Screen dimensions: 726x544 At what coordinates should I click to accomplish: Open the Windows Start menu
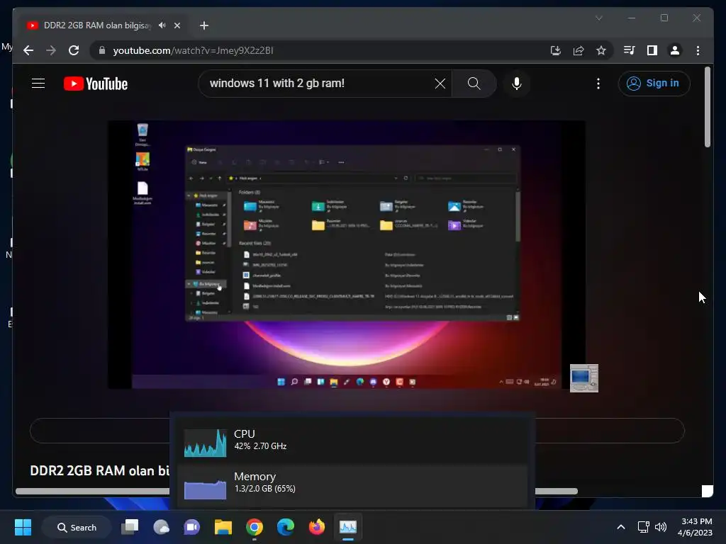coord(23,527)
